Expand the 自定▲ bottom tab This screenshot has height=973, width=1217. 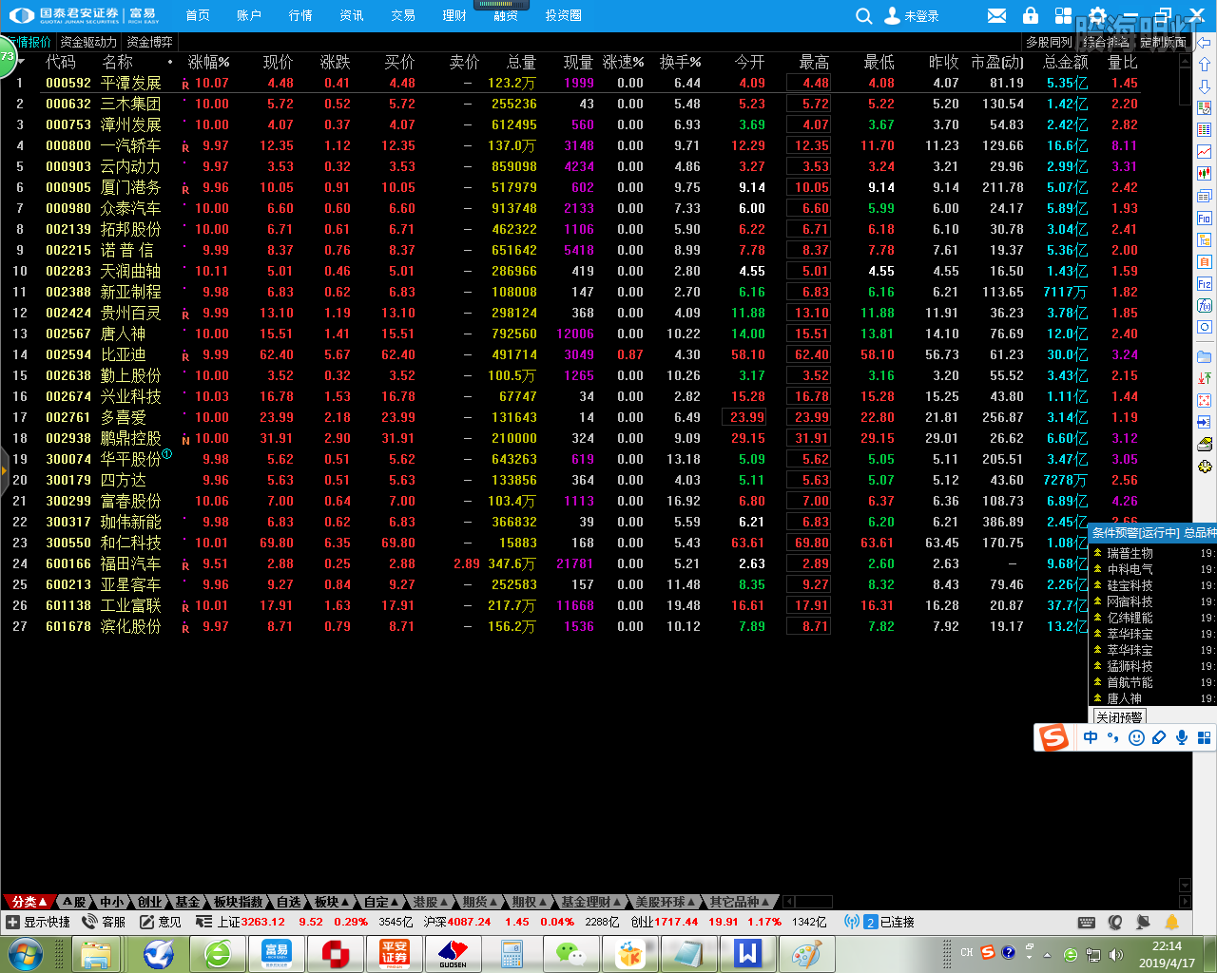pyautogui.click(x=381, y=902)
